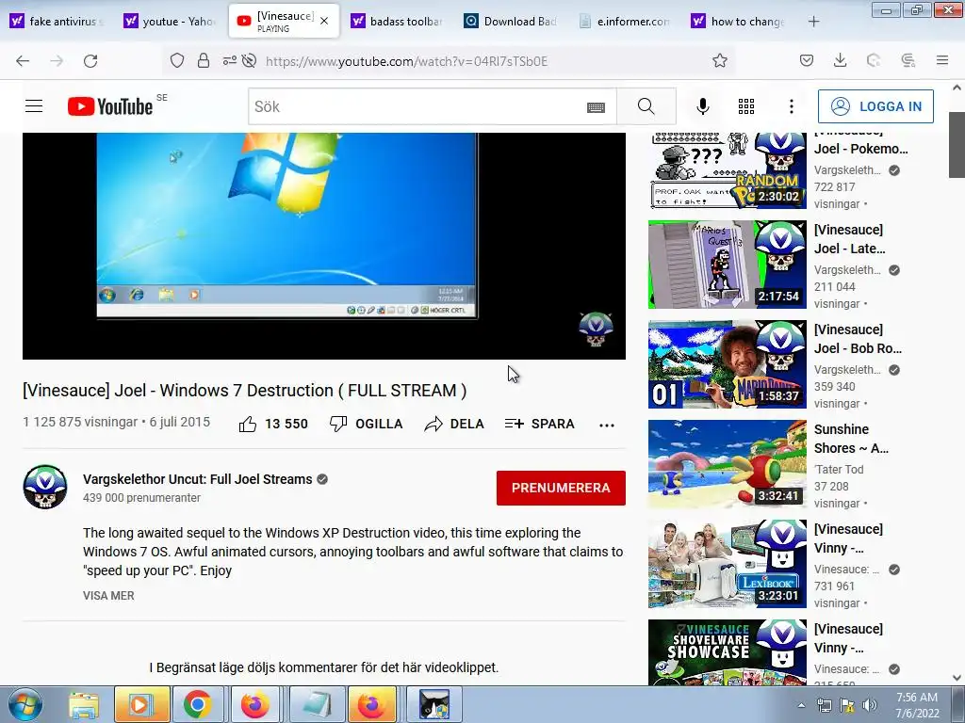Screen dimensions: 965x723
Task: Click the page vertical scrollbar thumb
Action: coord(957,145)
